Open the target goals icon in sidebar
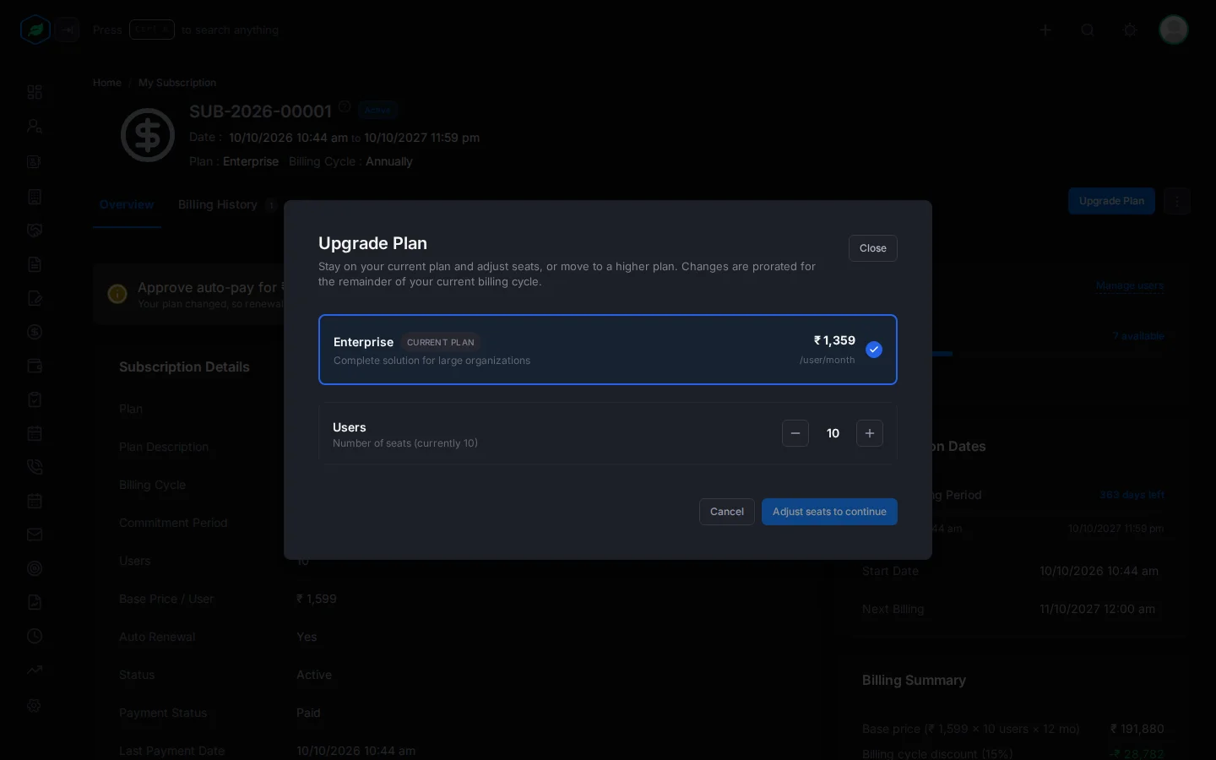This screenshot has height=760, width=1216. coord(35,568)
